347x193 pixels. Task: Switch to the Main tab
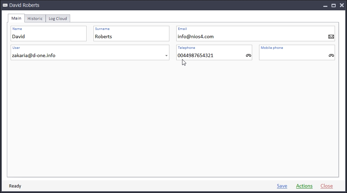16,18
